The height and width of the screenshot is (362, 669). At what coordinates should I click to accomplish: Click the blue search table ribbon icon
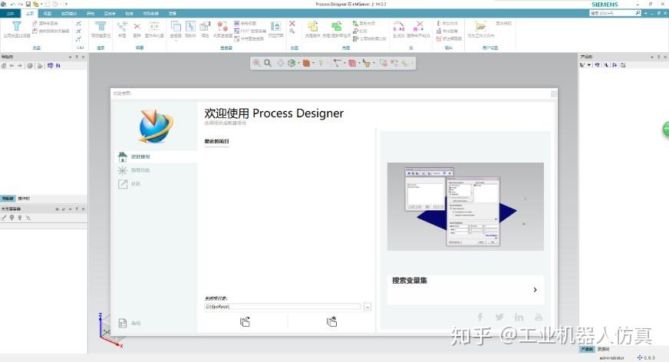click(x=101, y=26)
